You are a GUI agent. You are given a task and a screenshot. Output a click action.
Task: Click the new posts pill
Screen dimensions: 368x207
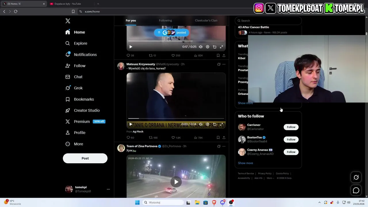tap(172, 32)
